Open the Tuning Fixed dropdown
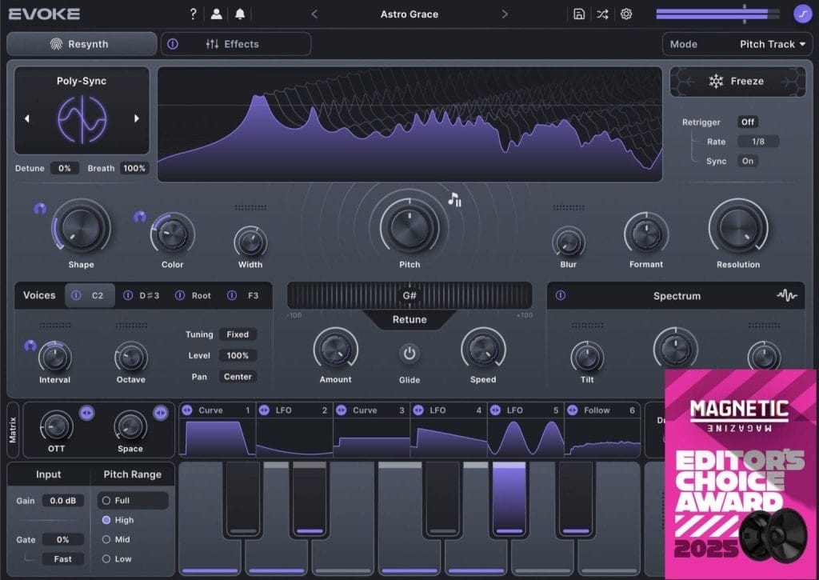This screenshot has height=580, width=819. coord(238,334)
